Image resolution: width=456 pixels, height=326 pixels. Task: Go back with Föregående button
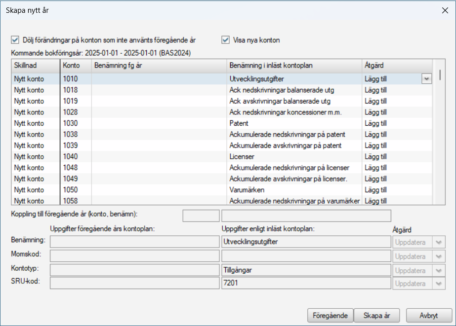point(330,315)
